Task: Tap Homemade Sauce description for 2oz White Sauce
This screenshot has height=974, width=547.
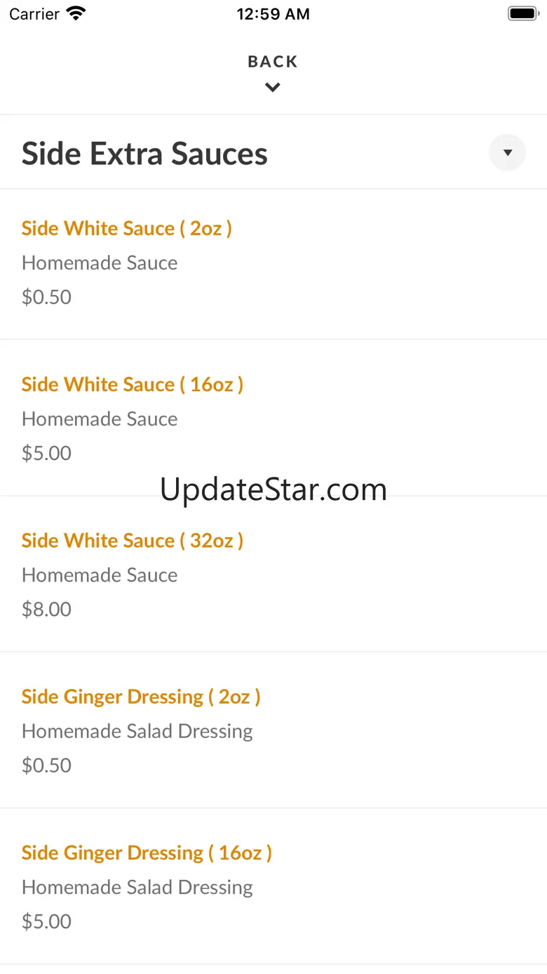Action: click(x=100, y=263)
